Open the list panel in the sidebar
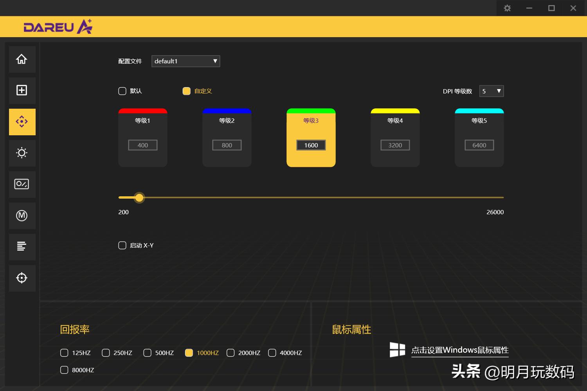Viewport: 587px width, 391px height. (22, 247)
